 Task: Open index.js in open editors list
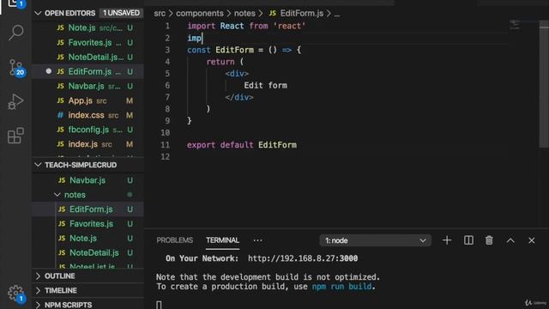(87, 144)
